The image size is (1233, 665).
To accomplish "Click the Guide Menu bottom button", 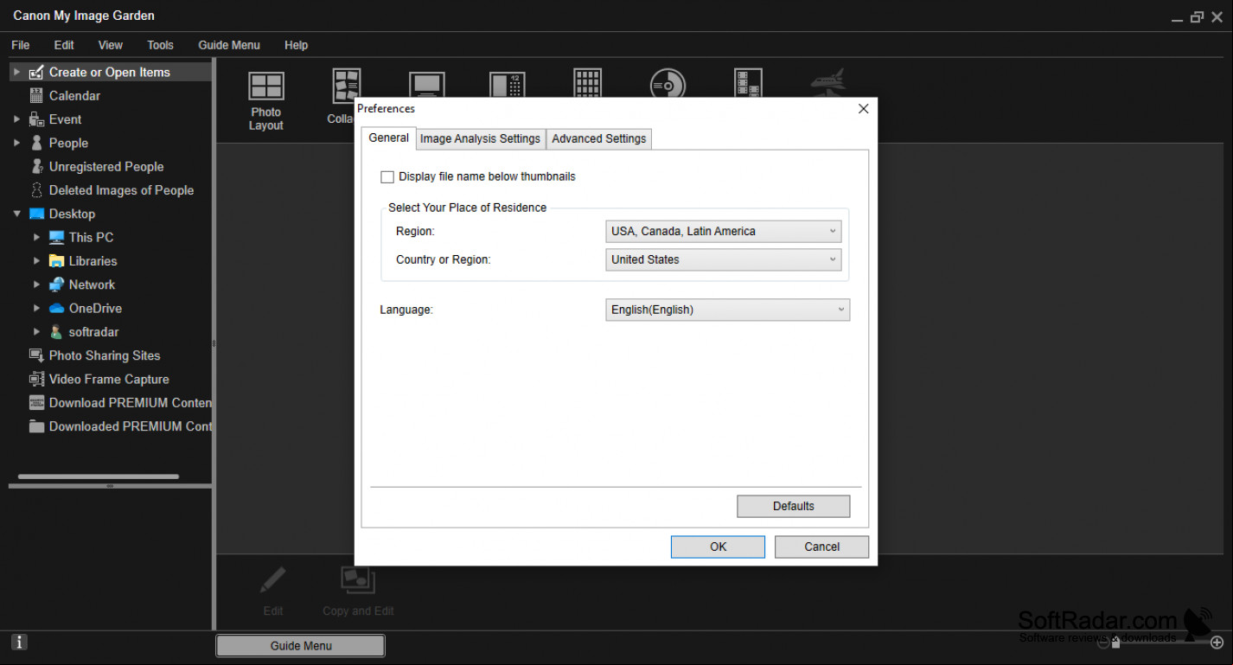I will [301, 645].
